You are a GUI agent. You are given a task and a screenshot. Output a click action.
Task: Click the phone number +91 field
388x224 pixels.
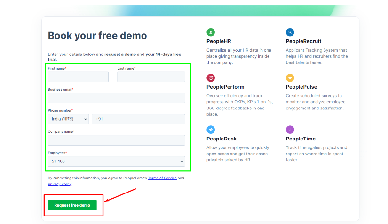pyautogui.click(x=138, y=119)
